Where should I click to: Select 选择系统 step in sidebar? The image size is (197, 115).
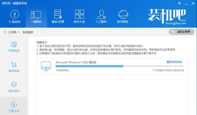pyautogui.click(x=14, y=67)
